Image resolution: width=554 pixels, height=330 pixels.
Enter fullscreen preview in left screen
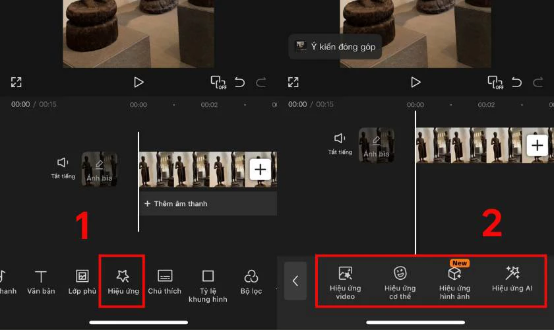[16, 82]
